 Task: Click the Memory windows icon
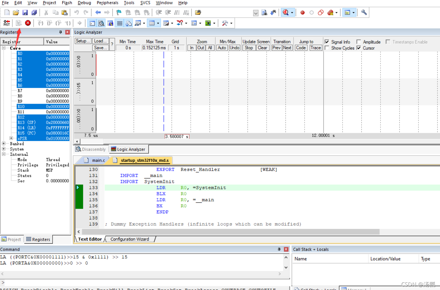tap(152, 23)
